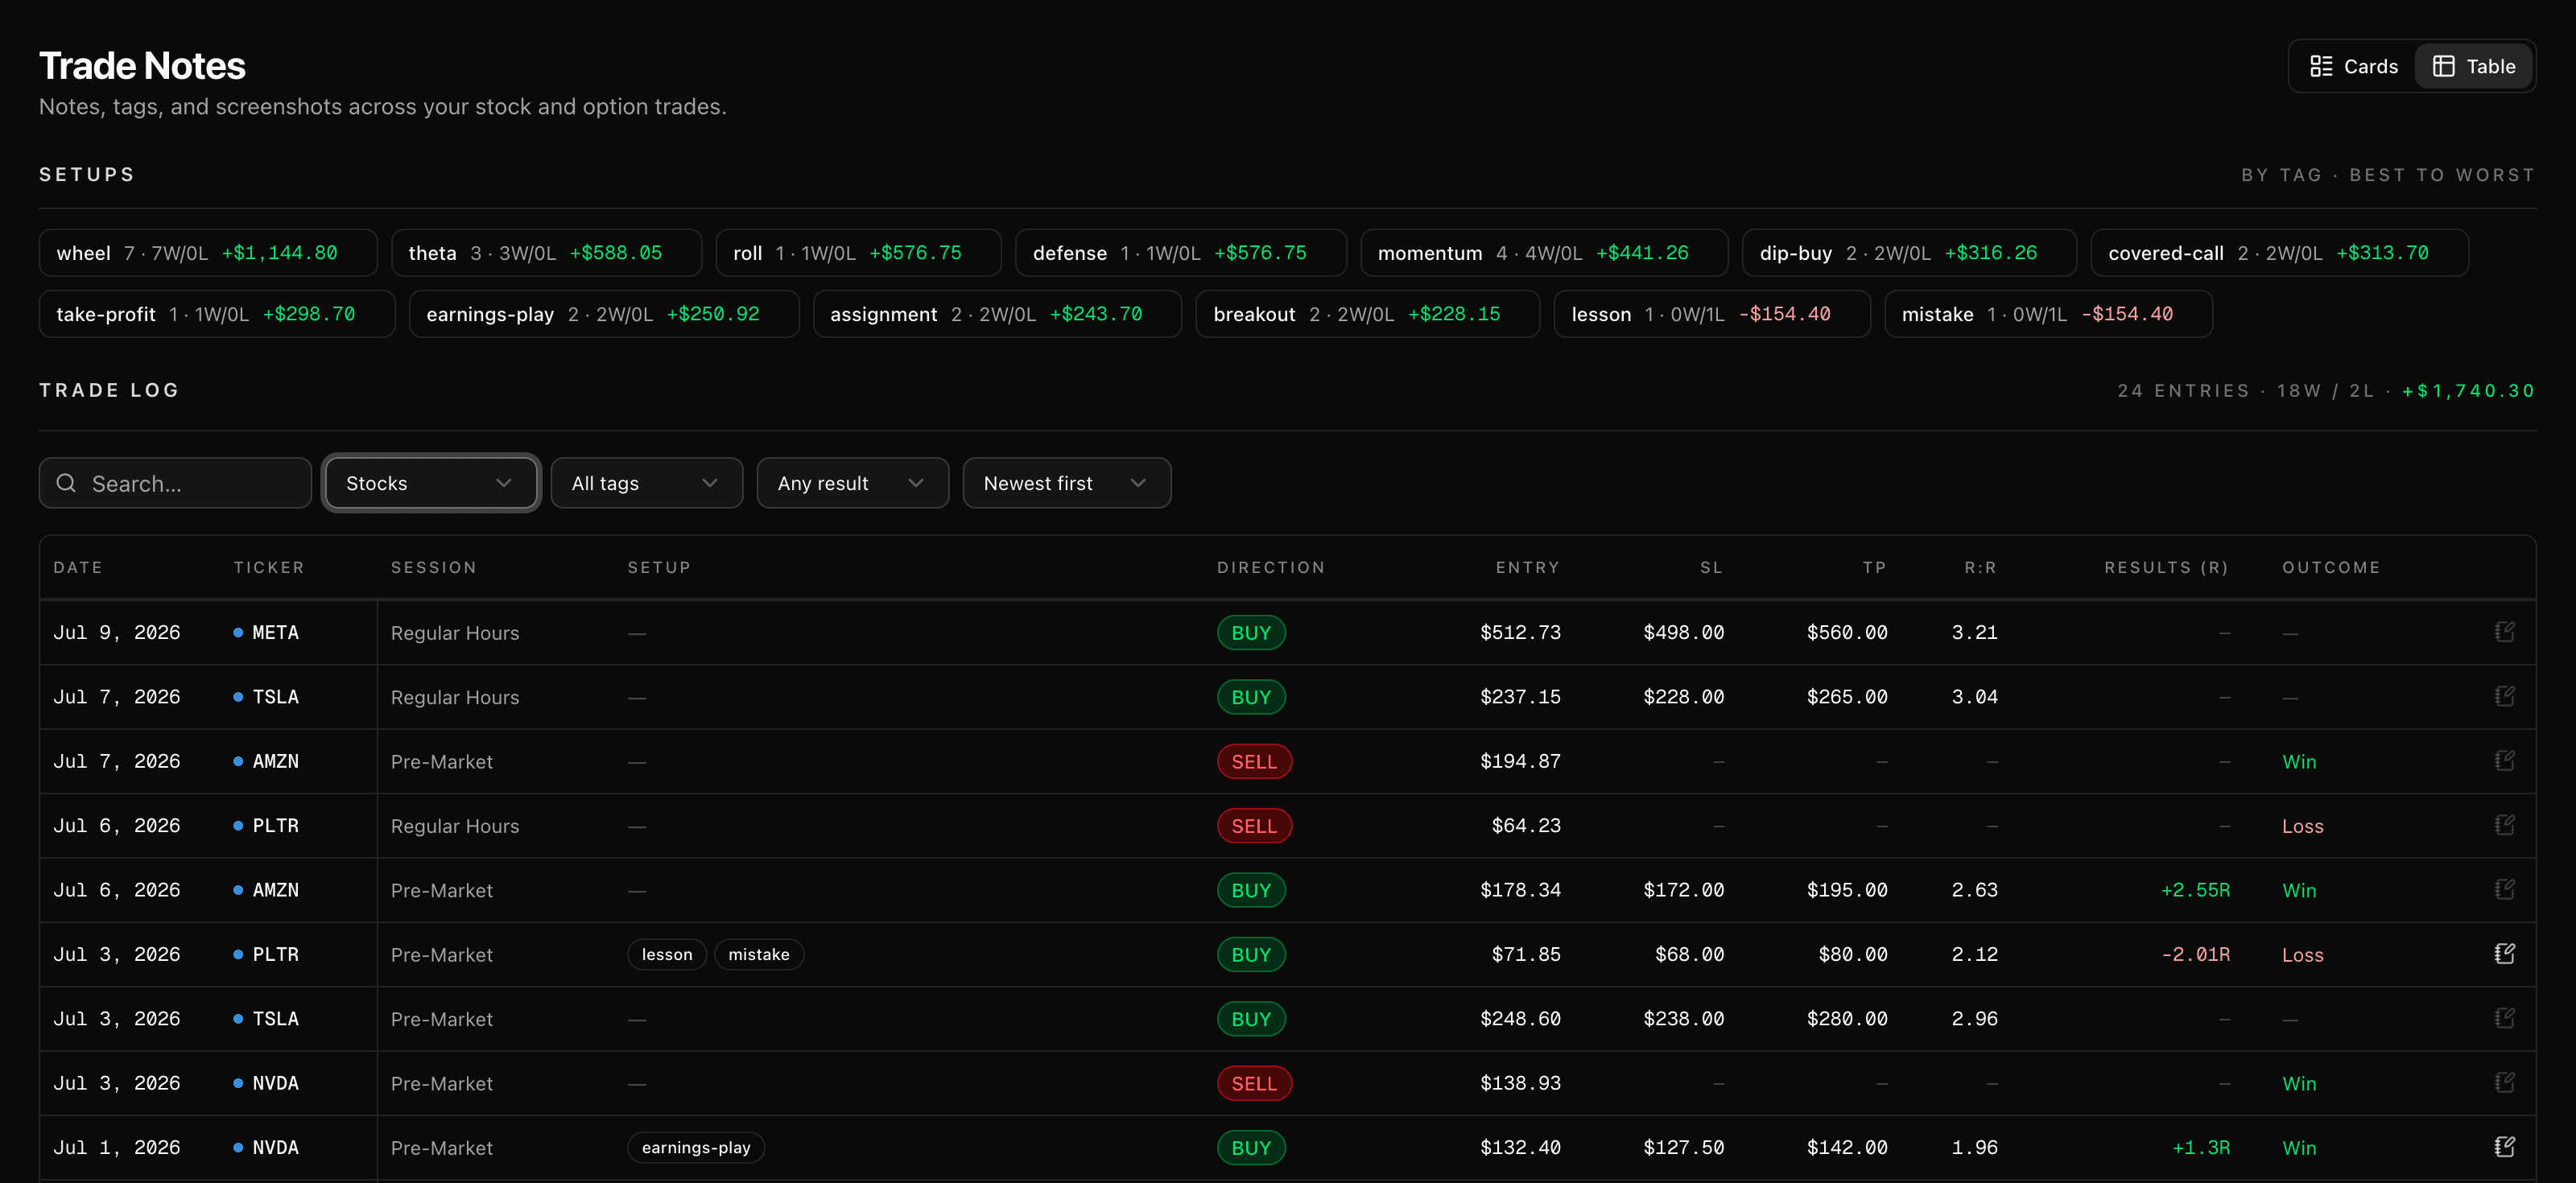The image size is (2576, 1183).
Task: Click the Win outcome in NVDA $138.93 row
Action: [2299, 1083]
